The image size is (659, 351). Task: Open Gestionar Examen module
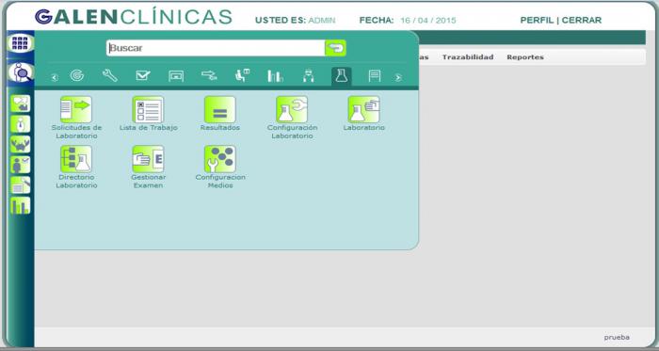click(149, 167)
